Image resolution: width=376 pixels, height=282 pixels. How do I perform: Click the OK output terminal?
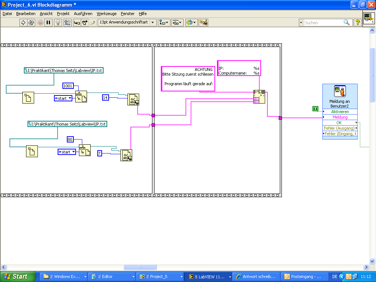pos(340,123)
